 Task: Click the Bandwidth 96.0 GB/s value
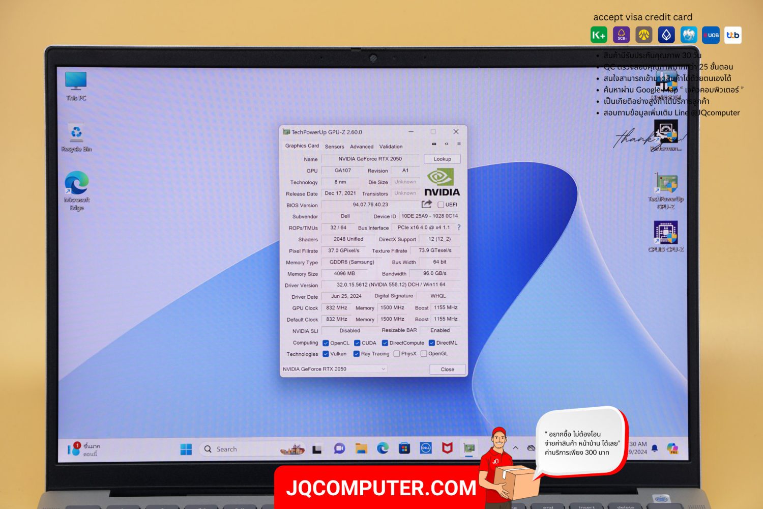[x=435, y=273]
